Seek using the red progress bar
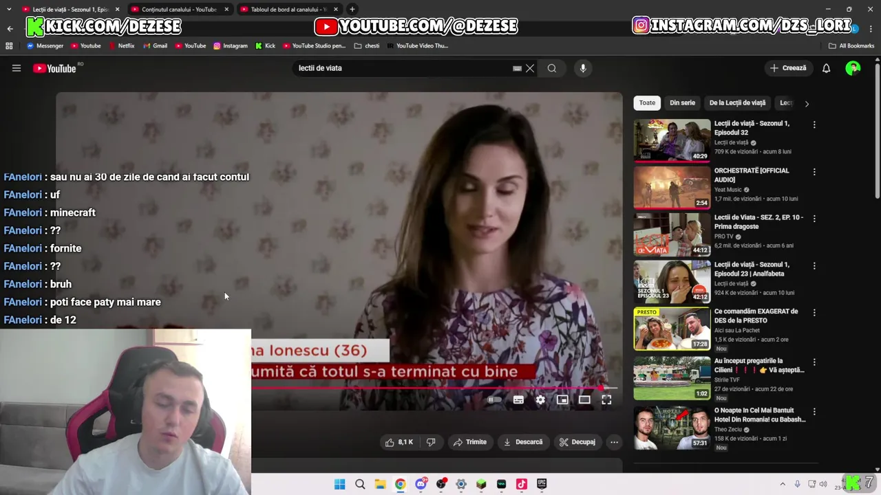Viewport: 881px width, 495px height. (x=434, y=388)
